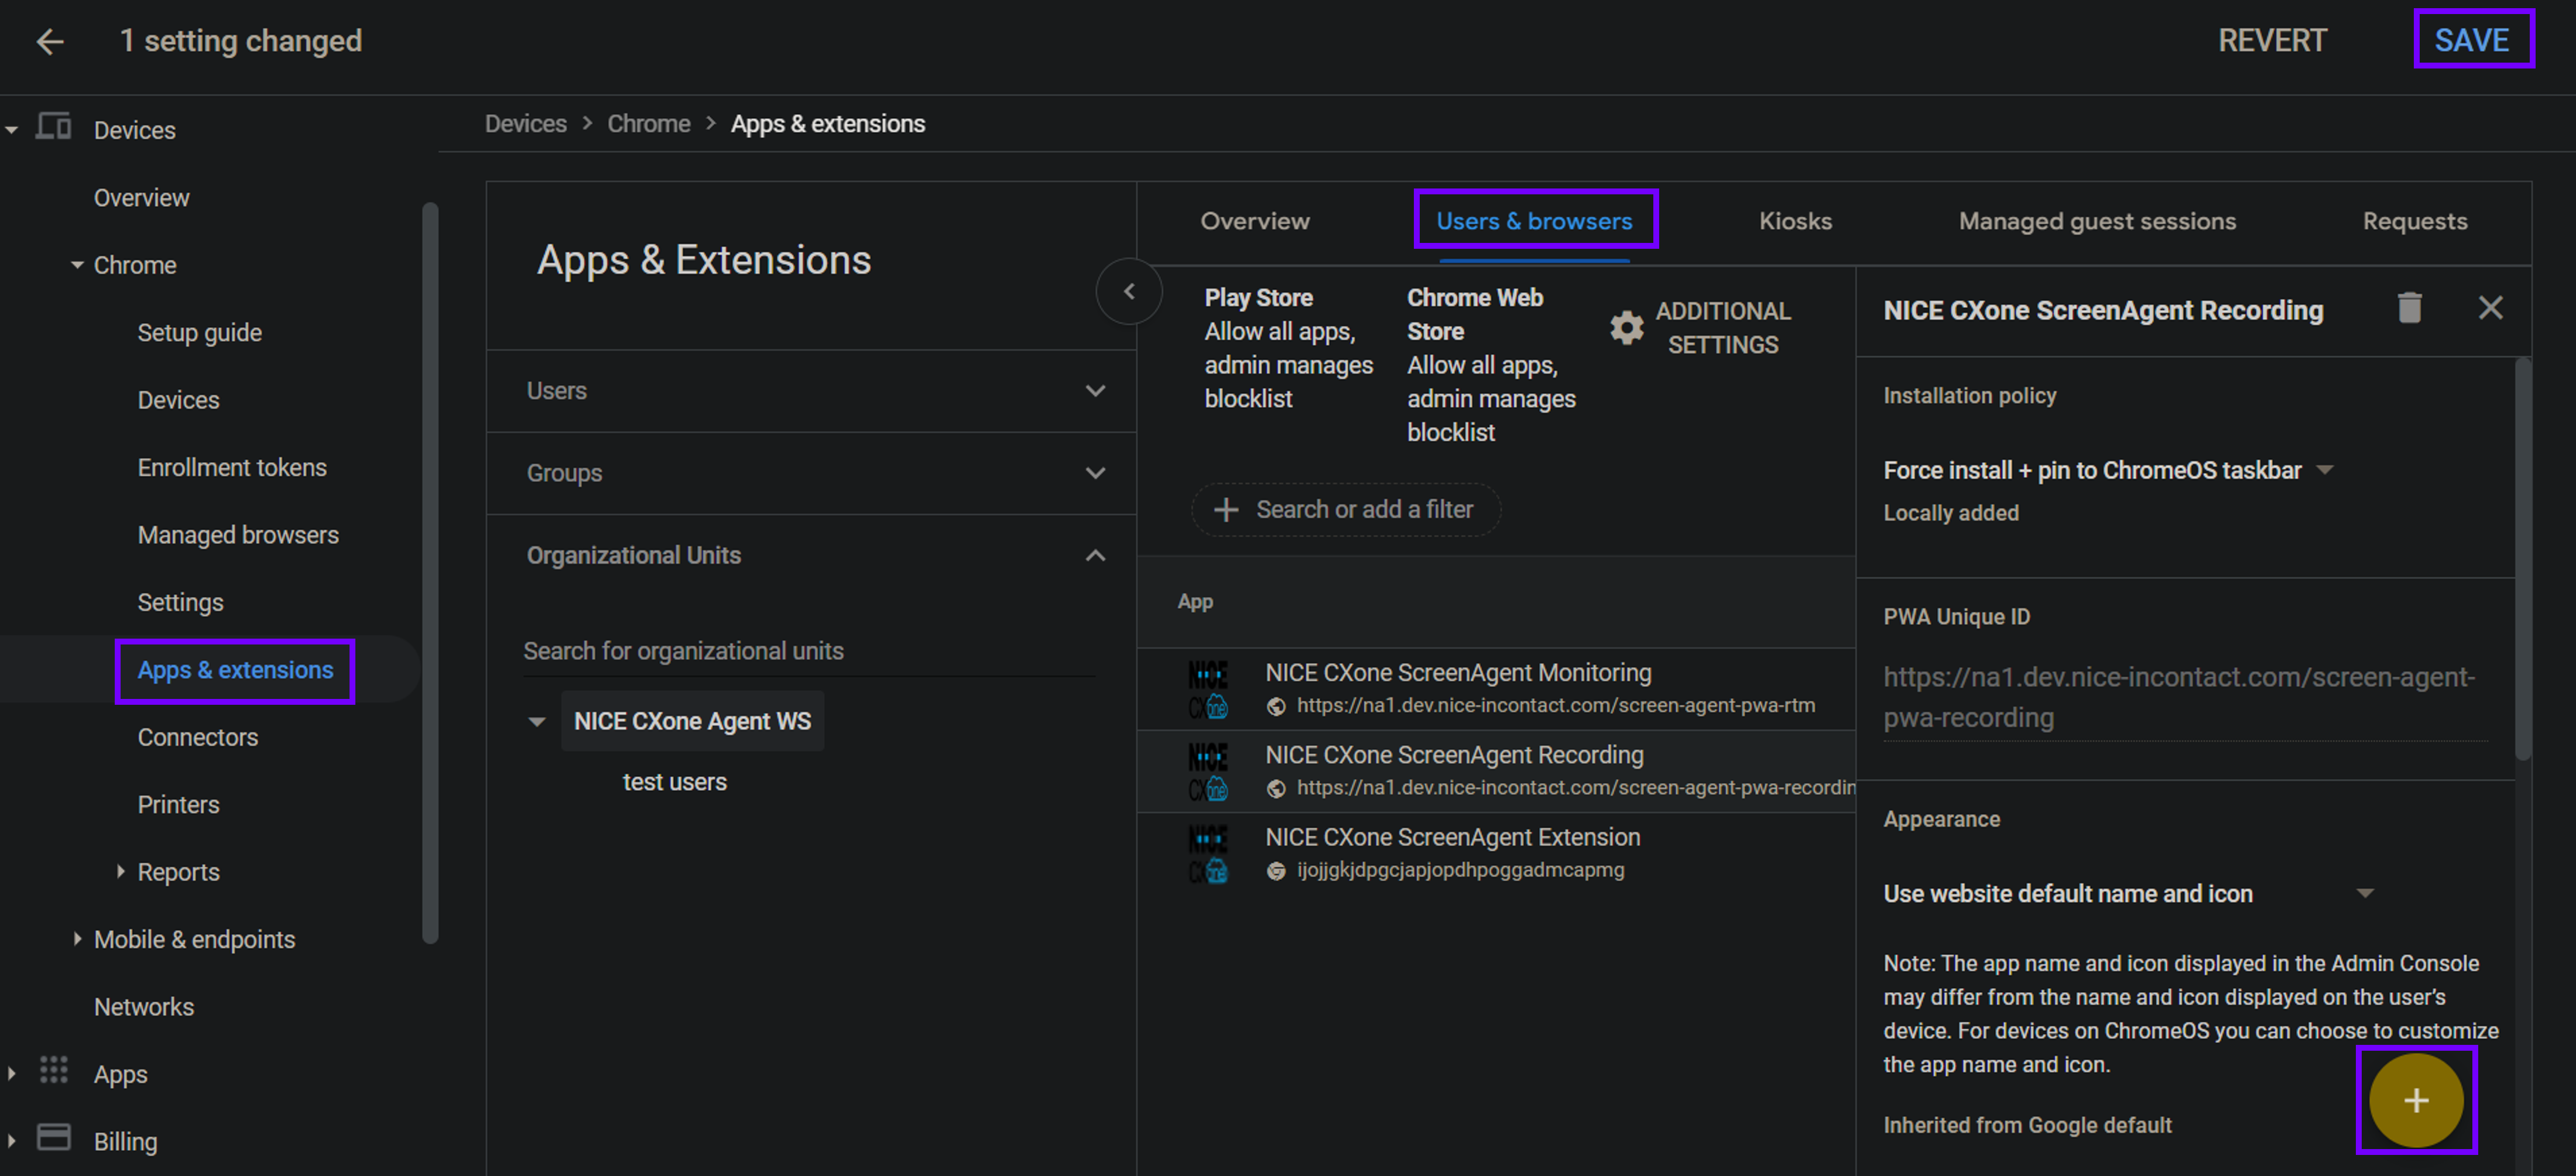
Task: Click Search for organizational units field
Action: click(808, 651)
